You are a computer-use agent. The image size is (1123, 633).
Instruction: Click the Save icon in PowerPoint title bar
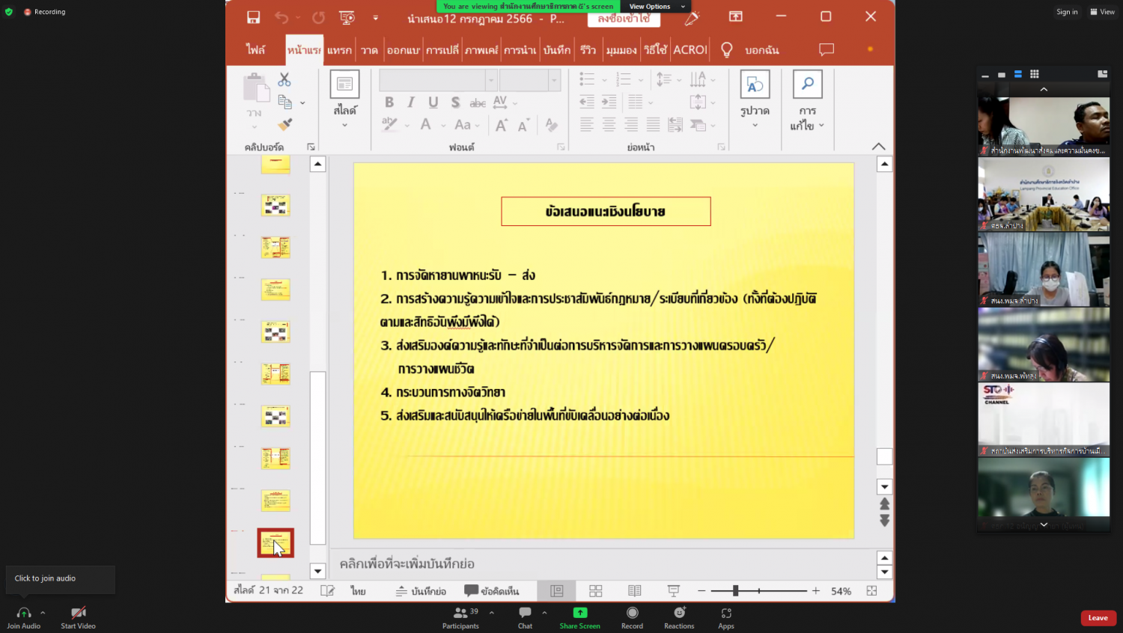[254, 17]
